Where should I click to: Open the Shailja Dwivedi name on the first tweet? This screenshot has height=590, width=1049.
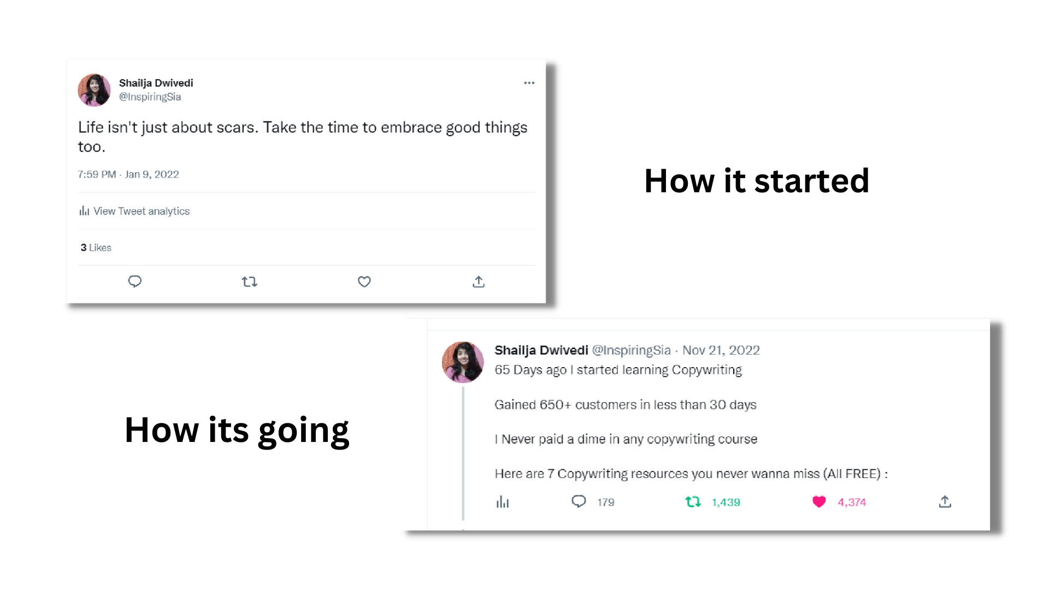coord(156,83)
